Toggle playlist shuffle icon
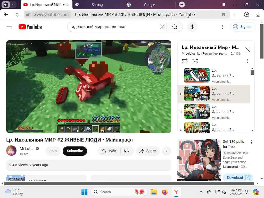The width and height of the screenshot is (264, 198). [195, 61]
